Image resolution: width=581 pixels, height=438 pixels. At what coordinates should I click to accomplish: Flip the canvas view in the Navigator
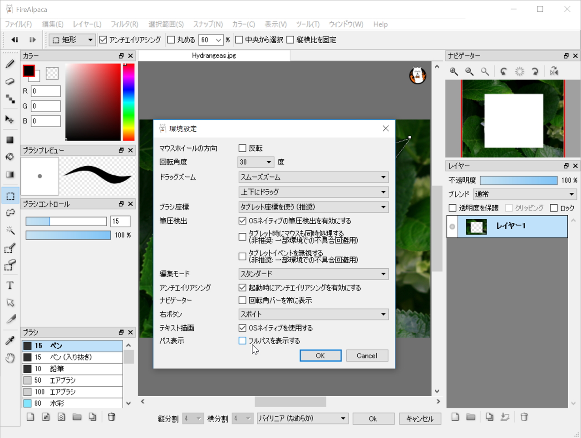(x=554, y=71)
